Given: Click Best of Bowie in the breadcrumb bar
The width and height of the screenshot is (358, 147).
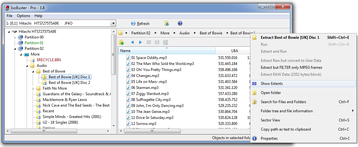Looking at the screenshot, I should [211, 33].
